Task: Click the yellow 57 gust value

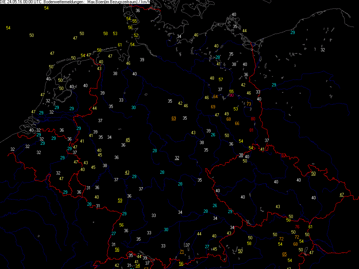Action: pos(221,80)
